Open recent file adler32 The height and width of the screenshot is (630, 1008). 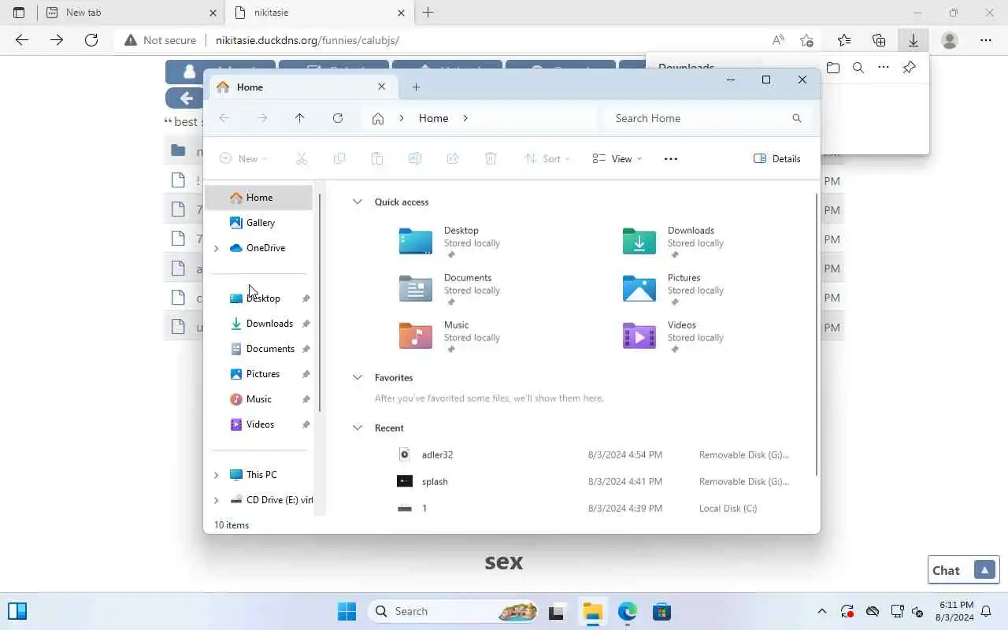click(595, 455)
